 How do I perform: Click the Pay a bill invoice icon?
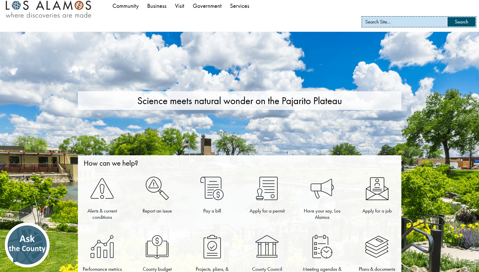point(212,188)
